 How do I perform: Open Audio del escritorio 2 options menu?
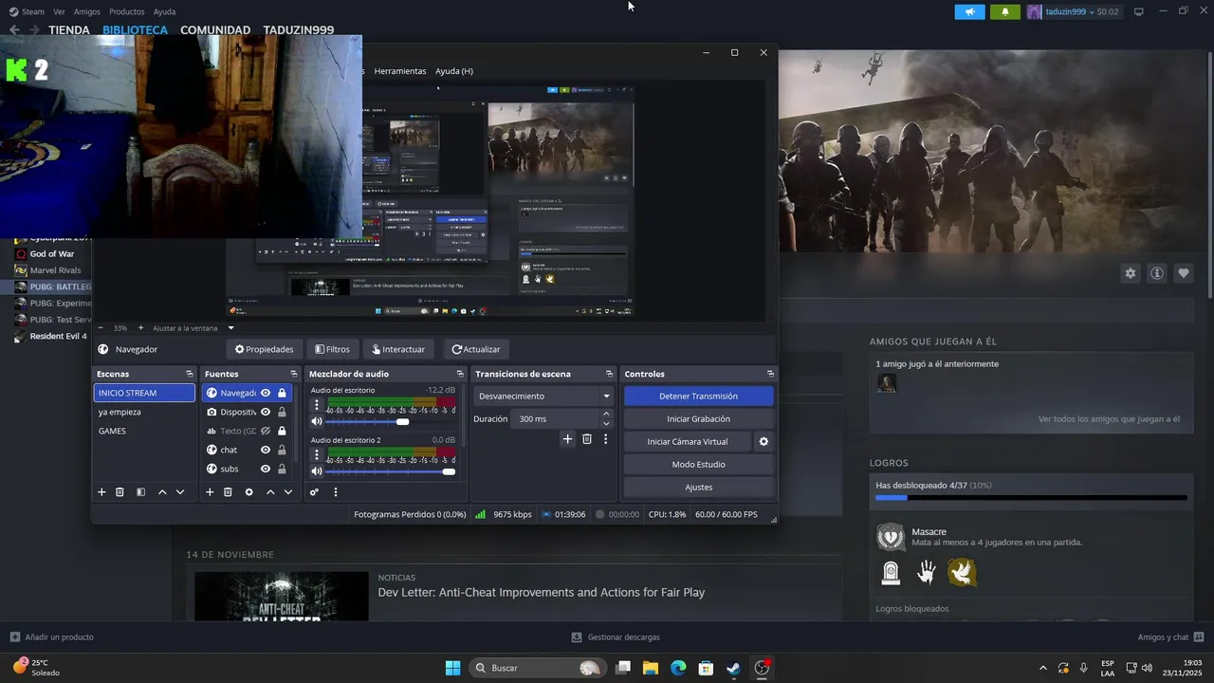click(317, 454)
